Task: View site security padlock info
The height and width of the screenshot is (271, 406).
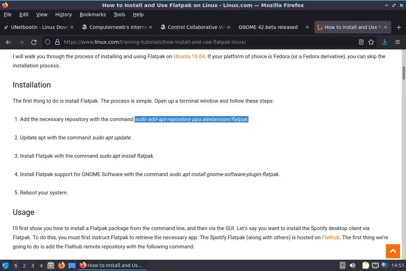Action: pyautogui.click(x=57, y=42)
